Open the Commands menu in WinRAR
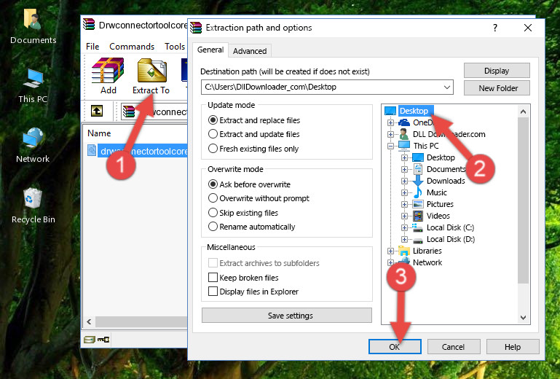Screen dimensions: 560x379 132,47
